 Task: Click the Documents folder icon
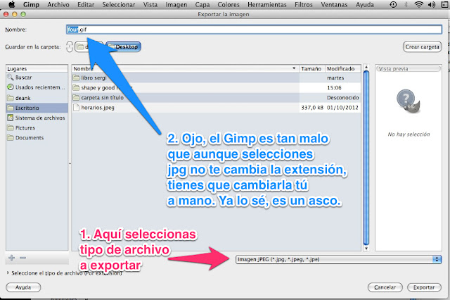click(x=11, y=137)
